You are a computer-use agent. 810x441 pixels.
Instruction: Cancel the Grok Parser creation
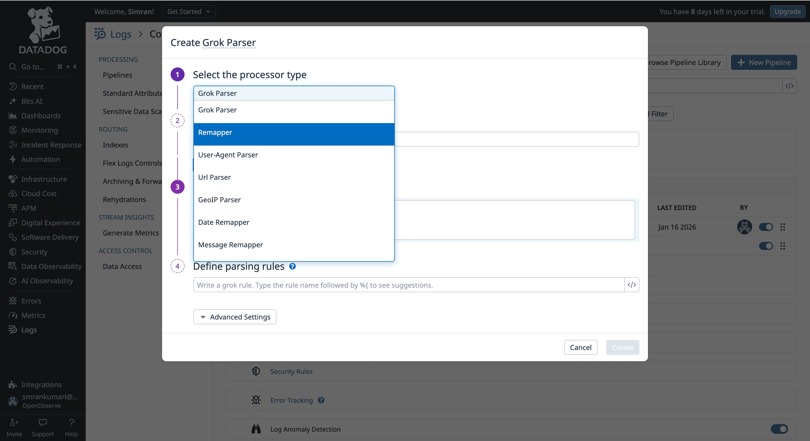[580, 347]
